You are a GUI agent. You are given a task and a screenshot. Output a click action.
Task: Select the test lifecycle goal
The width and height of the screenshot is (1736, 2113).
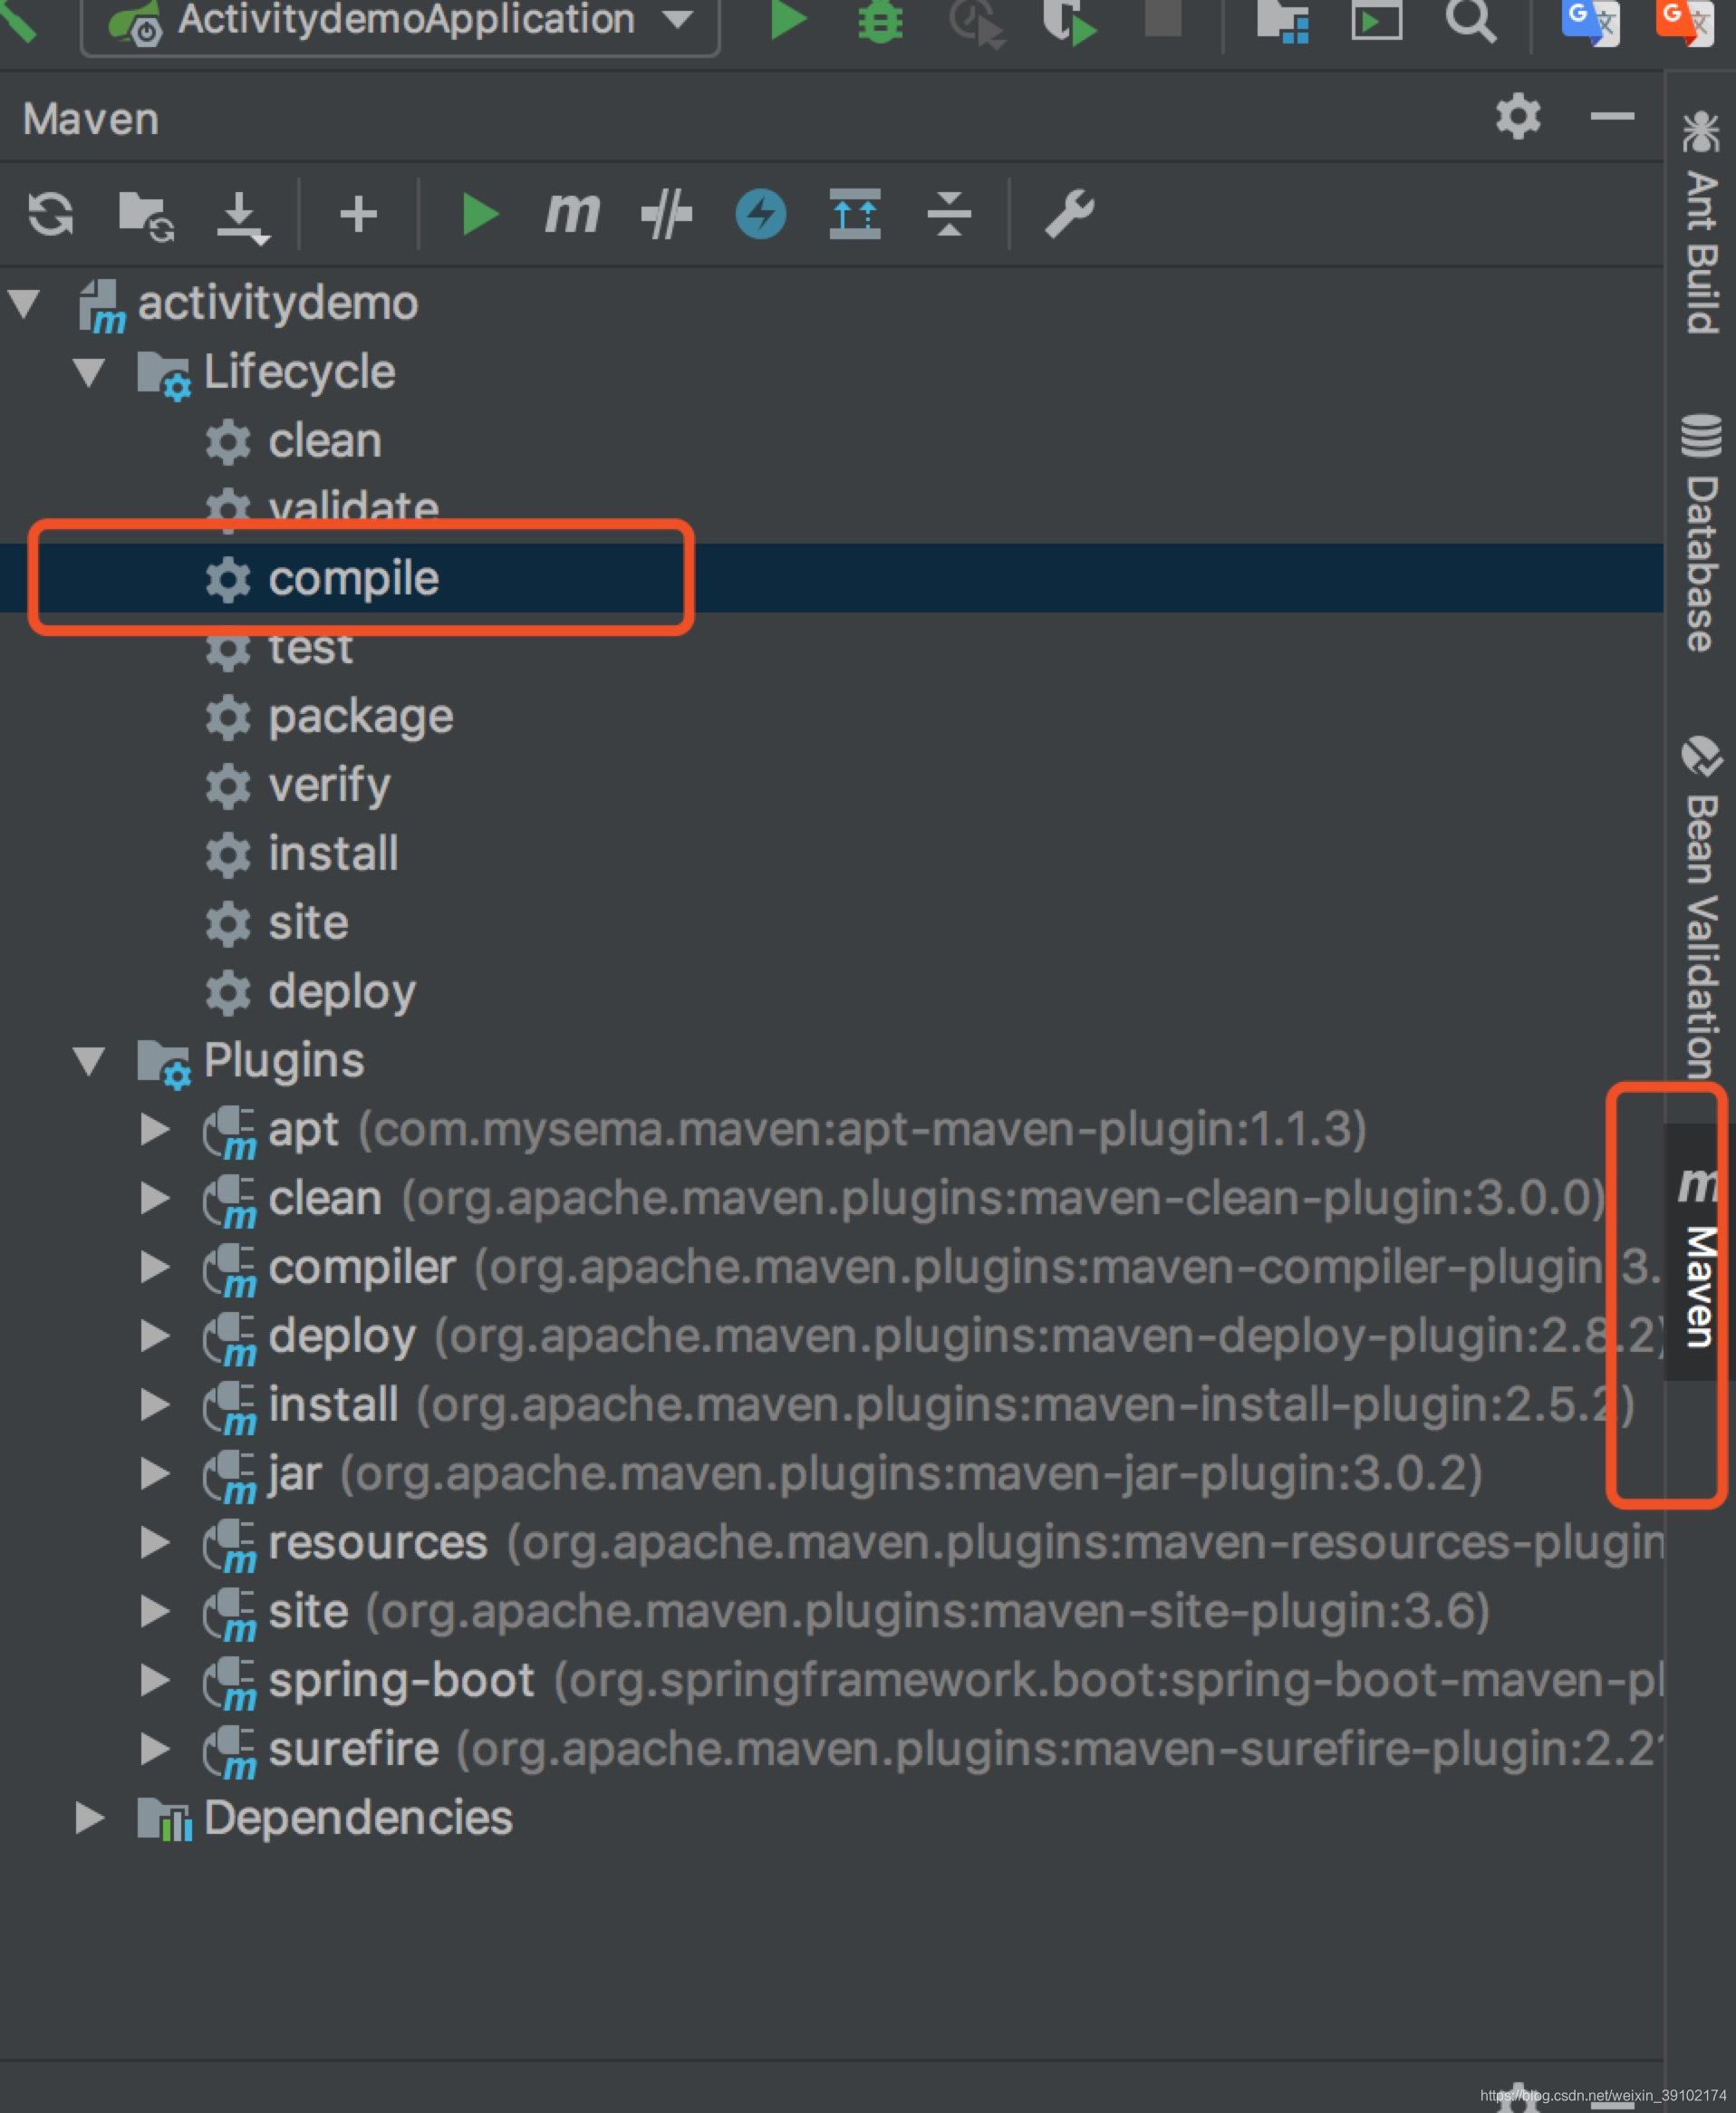tap(832, 647)
